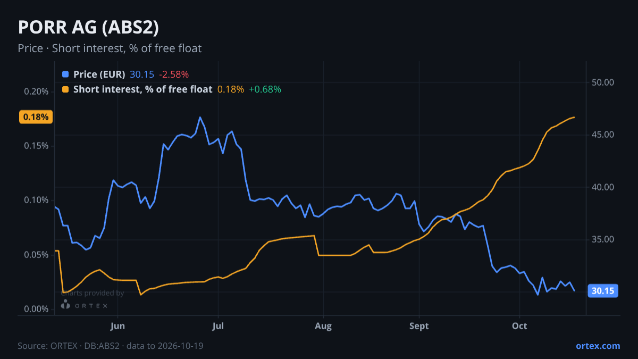Click the blue 30.15 price badge
Image resolution: width=638 pixels, height=359 pixels.
[x=603, y=291]
